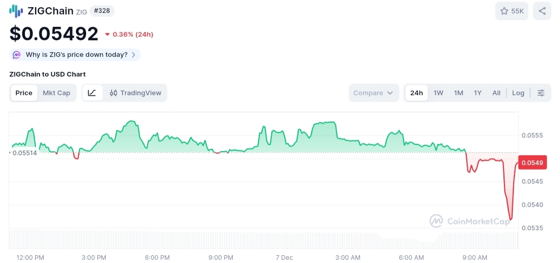The height and width of the screenshot is (263, 560).
Task: Click the 0.36% (24h) change indicator
Action: (x=129, y=35)
